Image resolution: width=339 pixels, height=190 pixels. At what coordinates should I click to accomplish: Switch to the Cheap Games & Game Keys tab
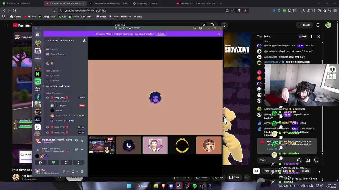tap(108, 3)
